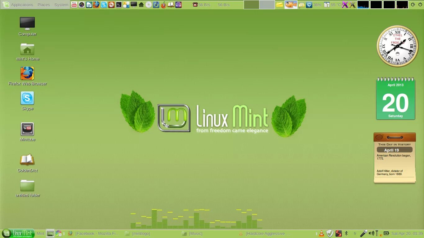Click the April 2013 calendar desklet
424x238 pixels.
point(395,99)
